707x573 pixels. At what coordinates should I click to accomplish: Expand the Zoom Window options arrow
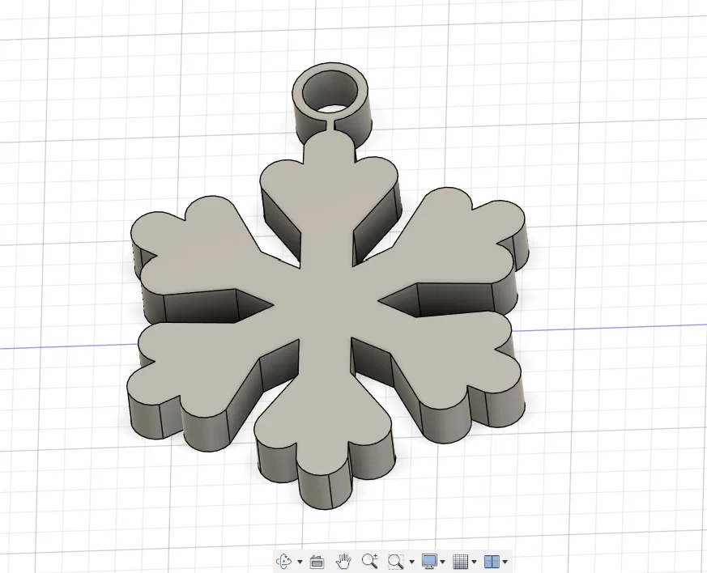click(411, 562)
